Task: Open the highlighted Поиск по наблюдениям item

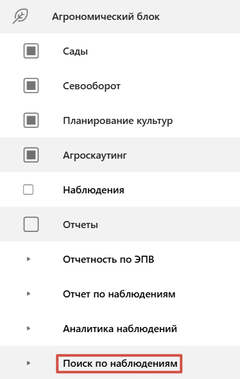Action: pos(119,364)
